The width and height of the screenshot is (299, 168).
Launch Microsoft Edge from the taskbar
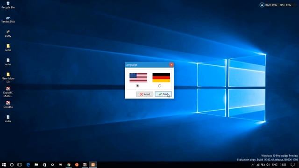[x=28, y=165]
